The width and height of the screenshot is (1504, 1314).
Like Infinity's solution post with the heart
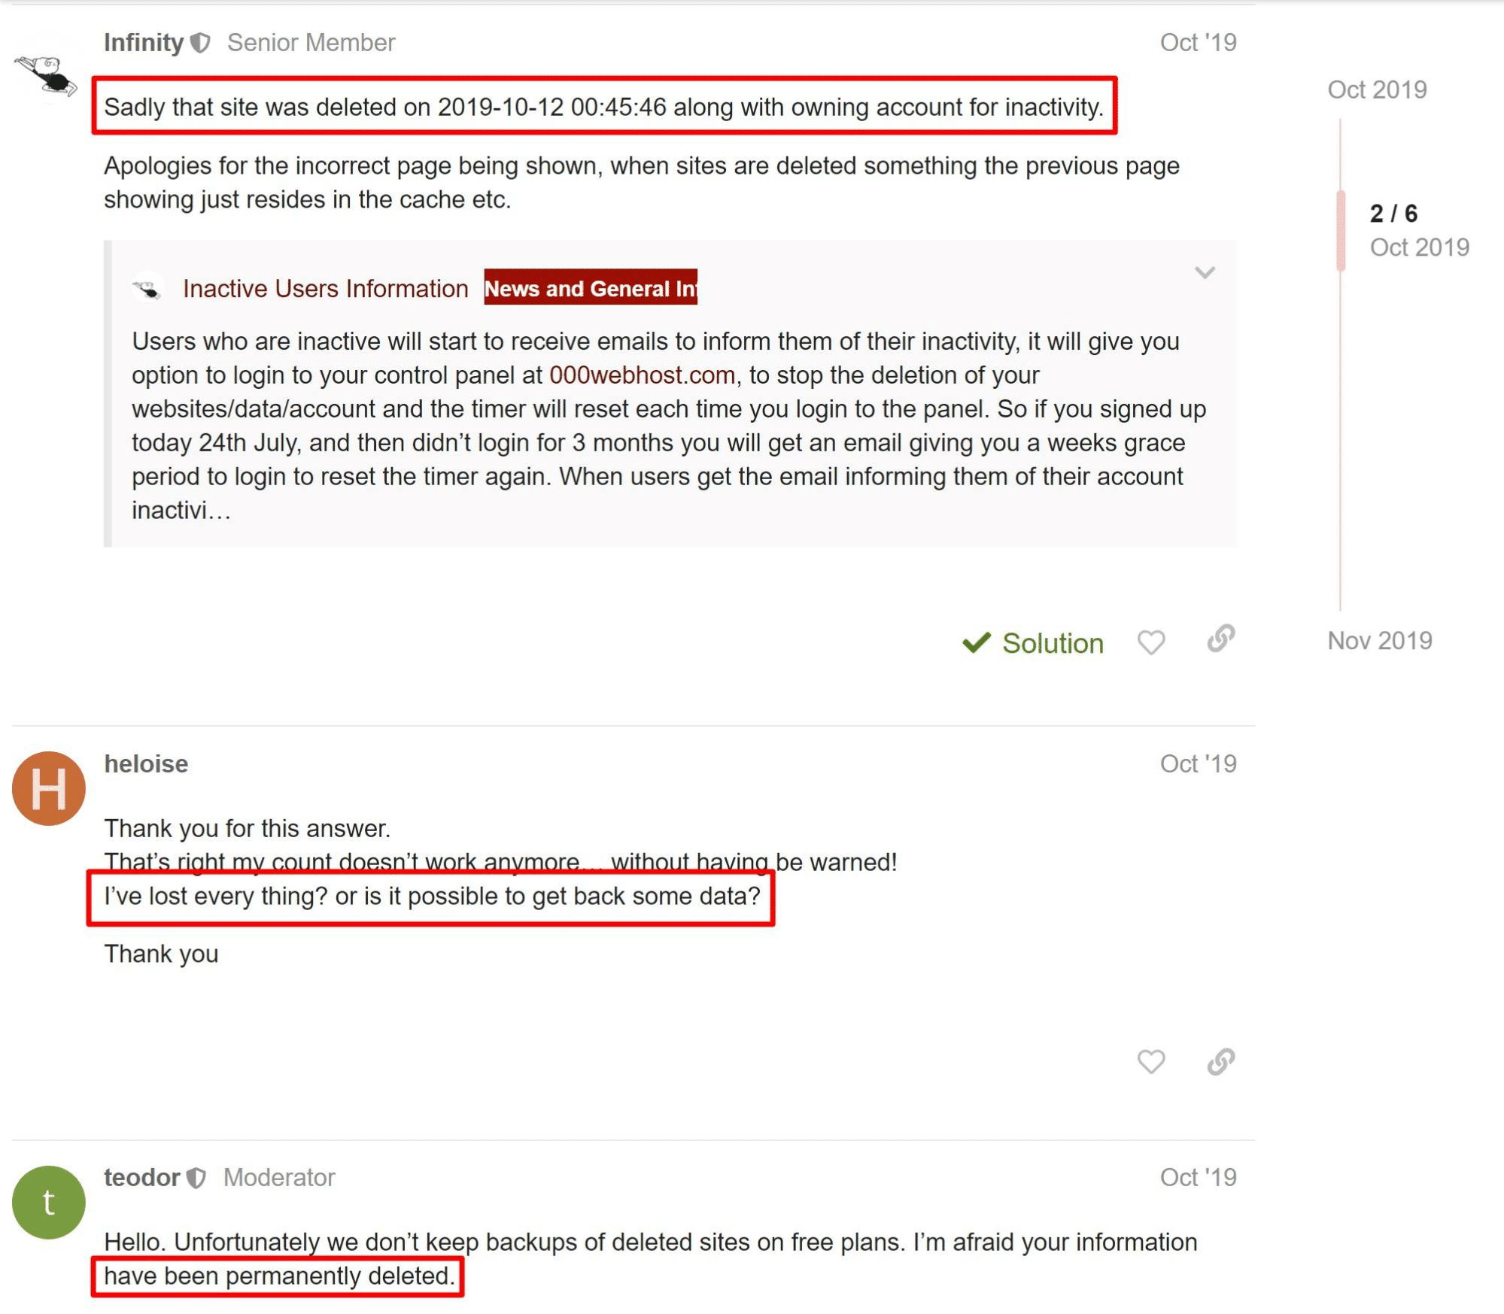pos(1150,642)
